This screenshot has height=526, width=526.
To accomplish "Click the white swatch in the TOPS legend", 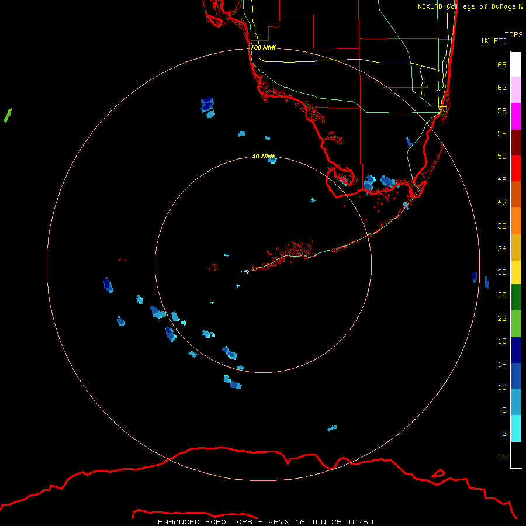I will coord(516,64).
